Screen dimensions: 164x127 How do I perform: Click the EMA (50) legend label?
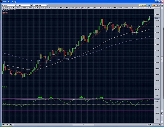pyautogui.click(x=5, y=12)
